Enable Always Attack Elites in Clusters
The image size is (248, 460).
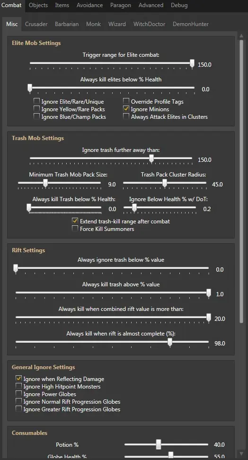tap(126, 117)
